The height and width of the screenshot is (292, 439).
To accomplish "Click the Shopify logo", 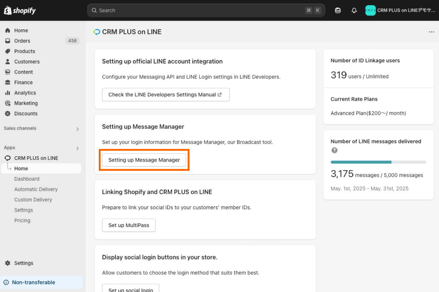I will point(20,10).
